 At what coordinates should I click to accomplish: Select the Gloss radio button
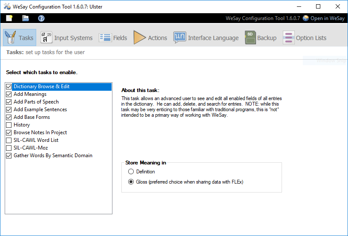pyautogui.click(x=131, y=182)
